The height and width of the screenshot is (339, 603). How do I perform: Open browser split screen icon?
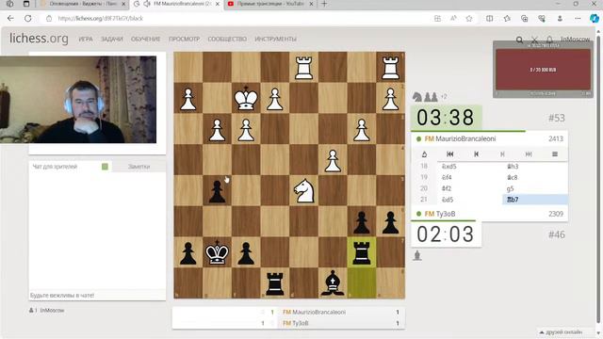click(x=490, y=19)
